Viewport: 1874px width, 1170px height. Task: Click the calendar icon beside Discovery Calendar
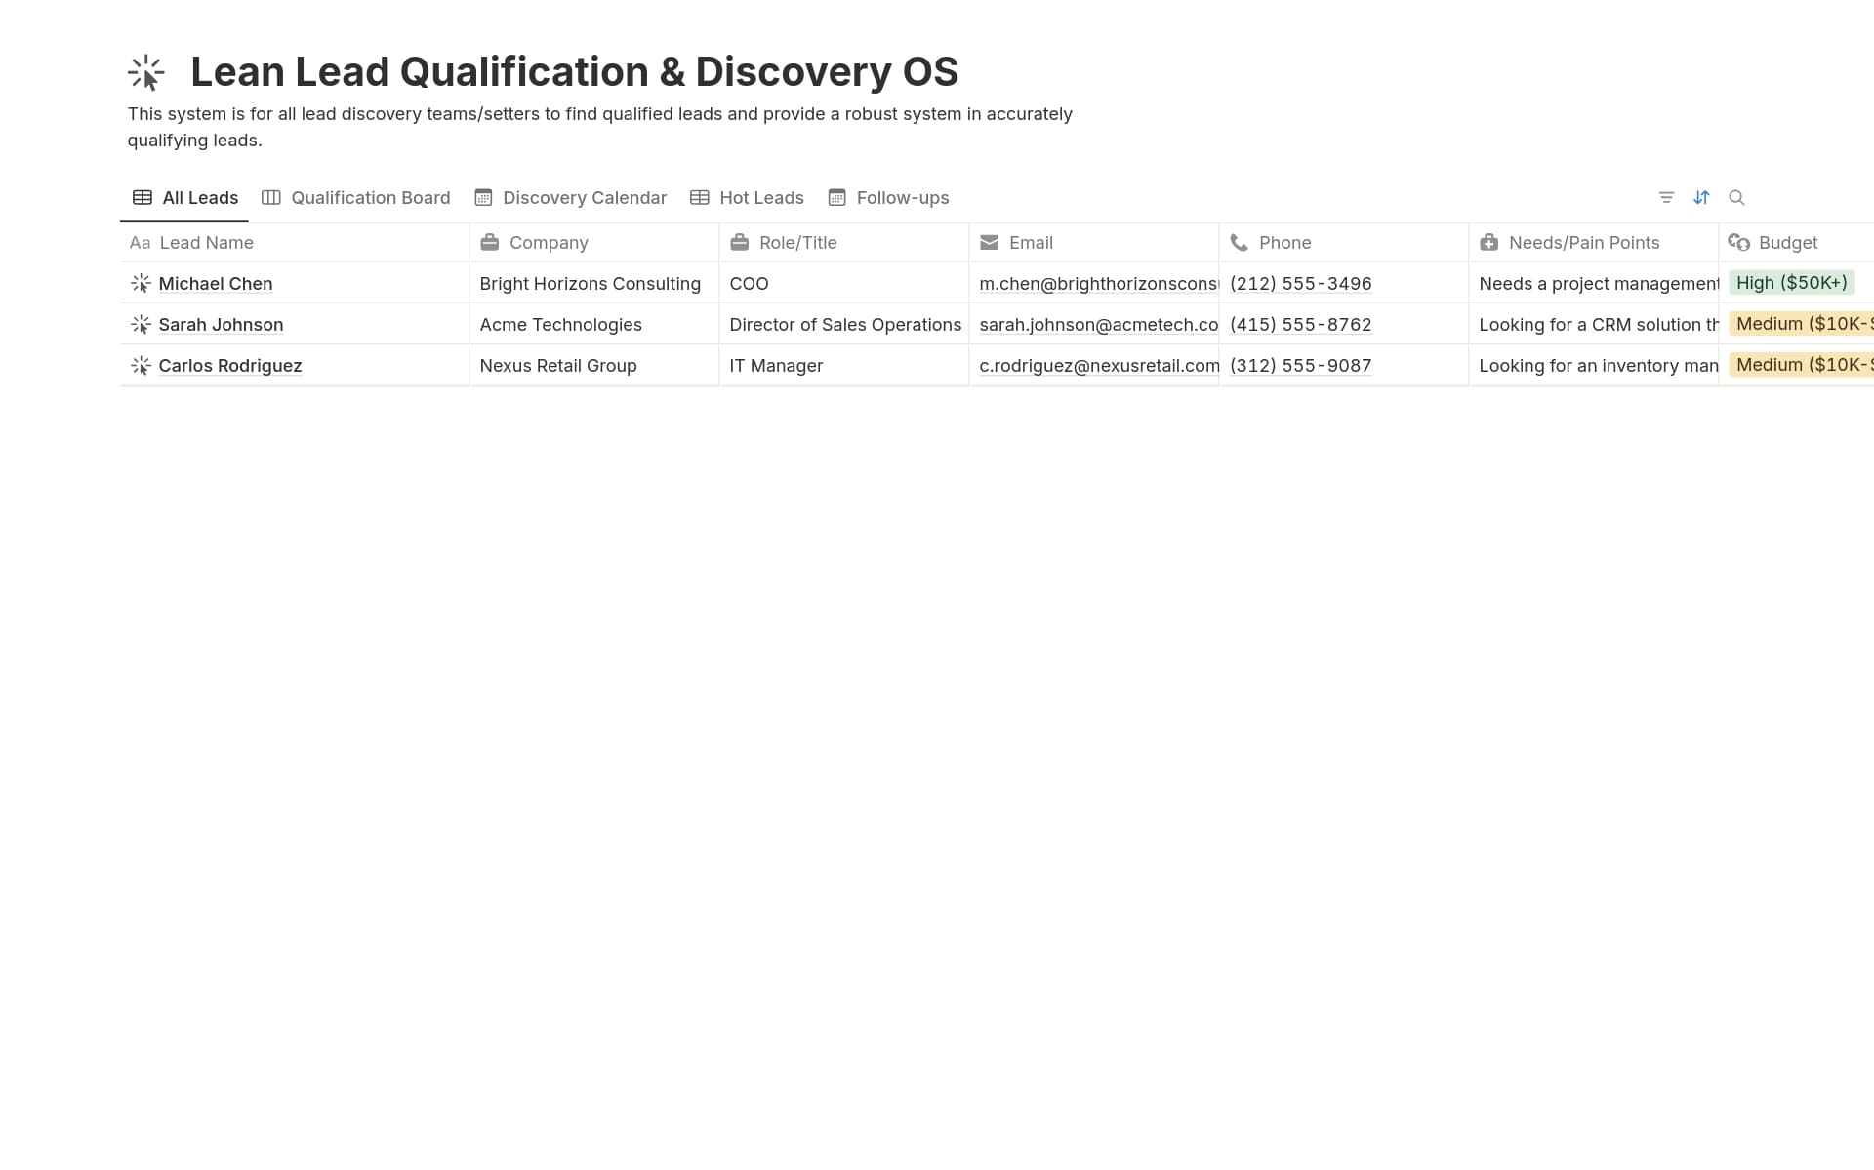pos(484,197)
